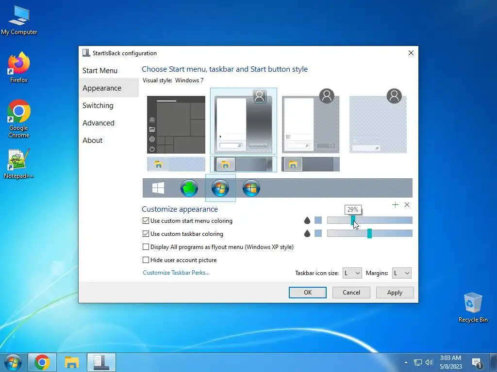Select the Firefox desktop shortcut
497x372 pixels.
point(19,67)
